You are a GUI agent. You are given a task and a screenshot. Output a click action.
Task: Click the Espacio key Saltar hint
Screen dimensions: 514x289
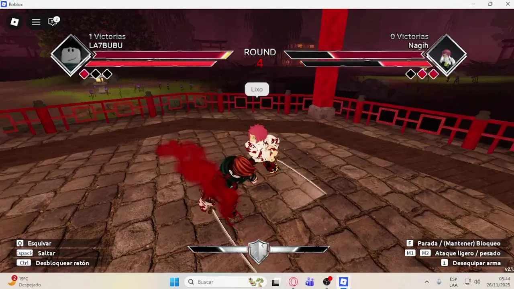point(36,253)
